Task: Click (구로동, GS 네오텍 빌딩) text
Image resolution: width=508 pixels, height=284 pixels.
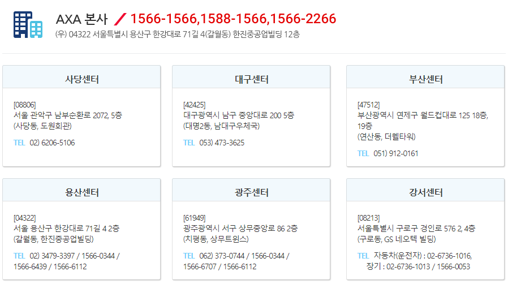Action: pyautogui.click(x=397, y=239)
